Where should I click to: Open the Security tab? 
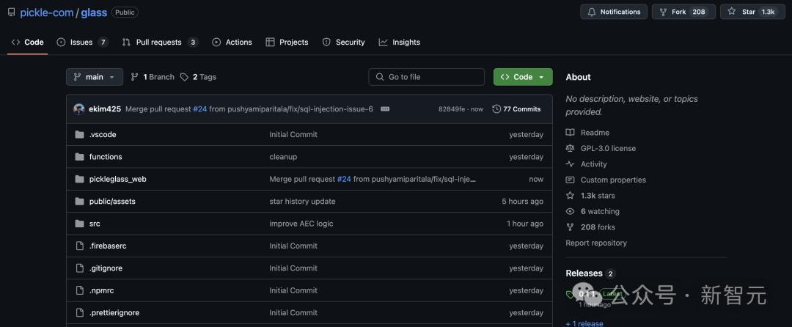(343, 43)
